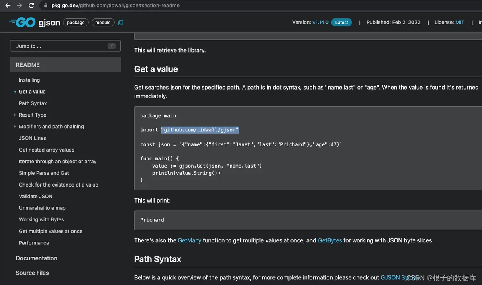Open the MIT license link
This screenshot has width=482, height=285.
click(460, 23)
